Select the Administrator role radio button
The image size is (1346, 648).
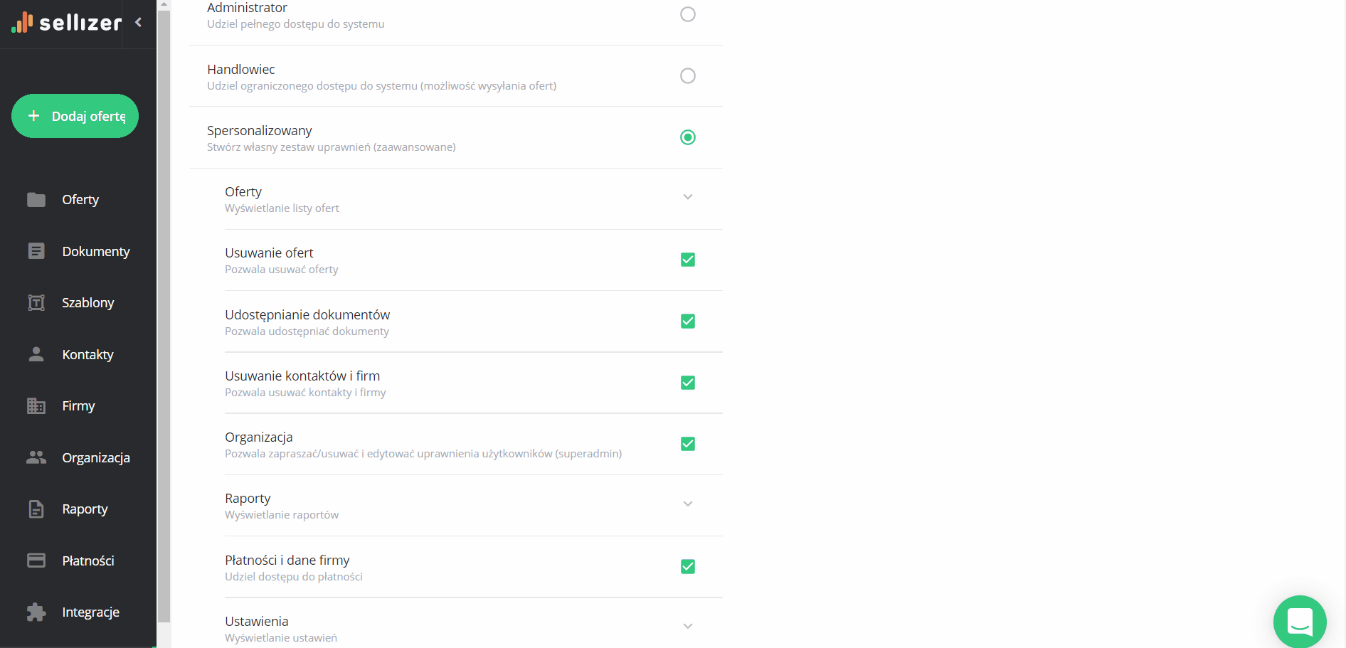click(x=687, y=14)
